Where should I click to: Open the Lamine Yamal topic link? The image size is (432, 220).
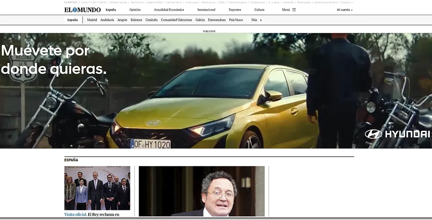pos(174,2)
